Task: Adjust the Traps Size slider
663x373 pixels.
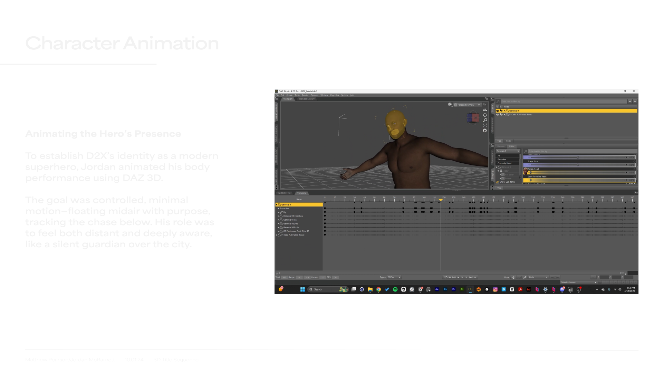Action: pyautogui.click(x=578, y=165)
